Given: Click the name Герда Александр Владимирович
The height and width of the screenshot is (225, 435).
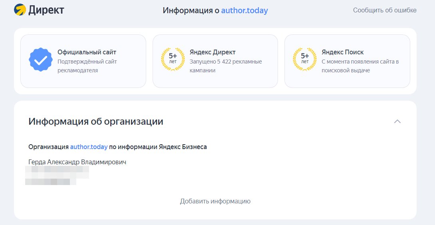Looking at the screenshot, I should point(77,162).
